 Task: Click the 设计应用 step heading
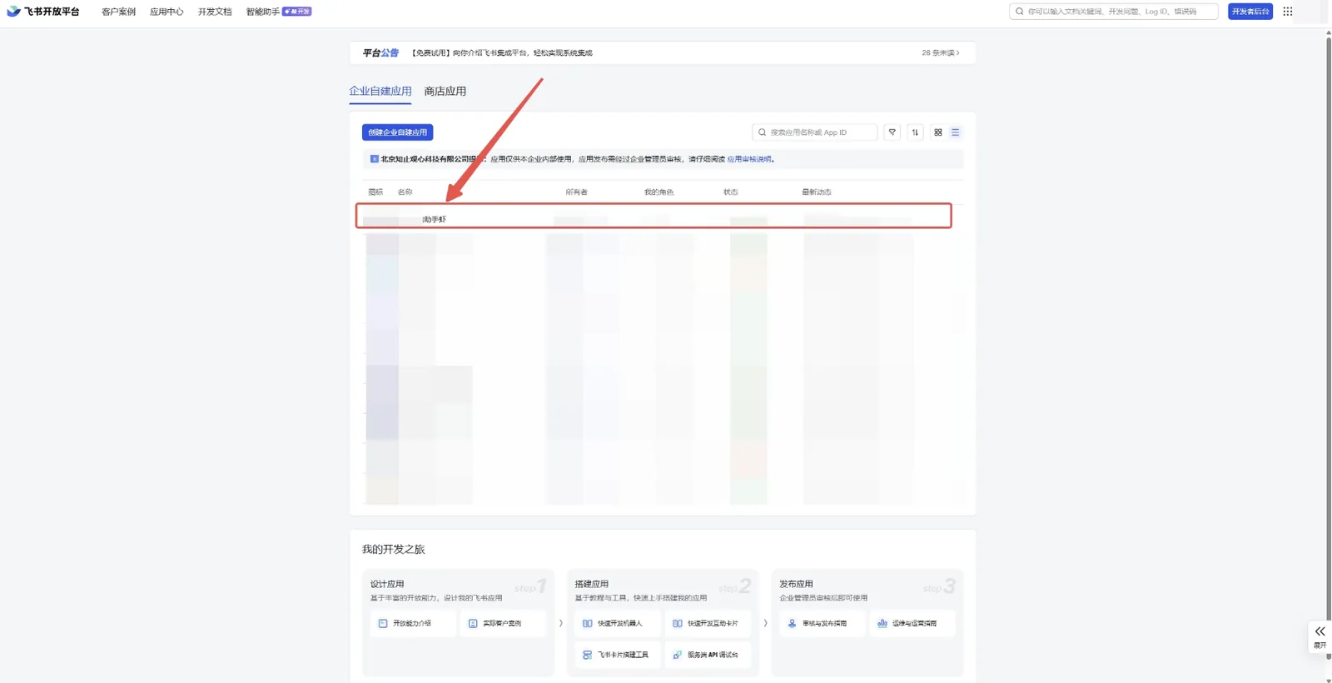tap(387, 584)
